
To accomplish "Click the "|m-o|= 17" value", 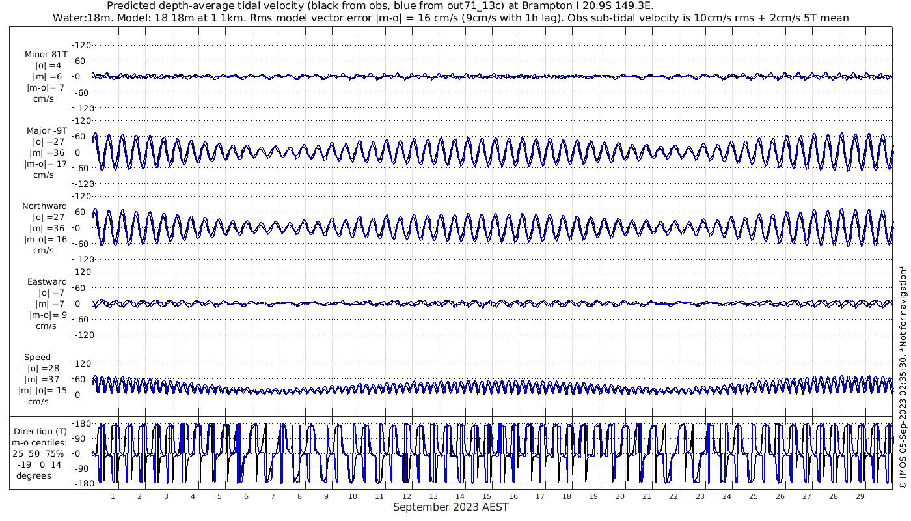I will point(46,163).
